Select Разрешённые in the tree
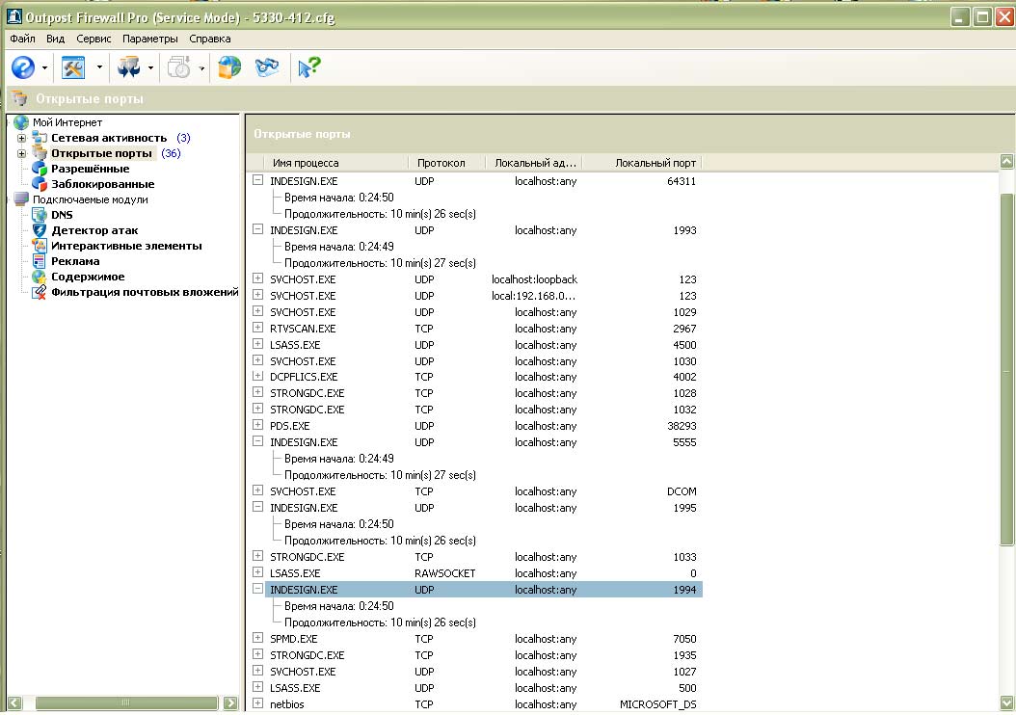Viewport: 1016px width, 715px height. coord(90,169)
